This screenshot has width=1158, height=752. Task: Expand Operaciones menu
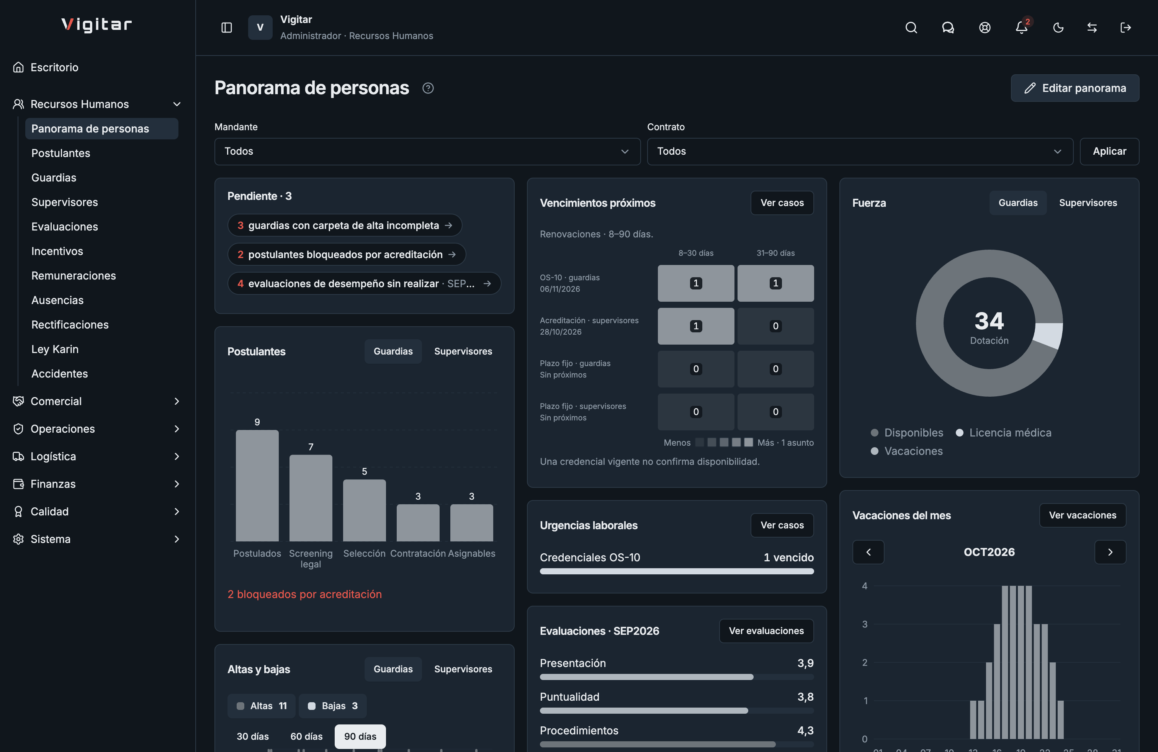tap(97, 429)
